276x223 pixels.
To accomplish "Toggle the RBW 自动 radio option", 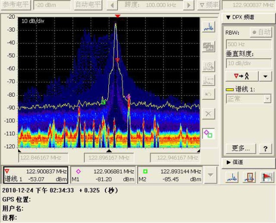I will pyautogui.click(x=261, y=33).
